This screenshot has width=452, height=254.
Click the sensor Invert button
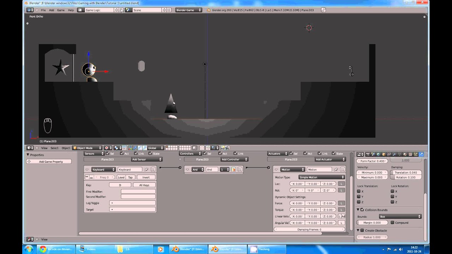[x=146, y=177]
